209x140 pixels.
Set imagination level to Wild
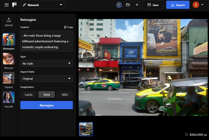(x=65, y=95)
